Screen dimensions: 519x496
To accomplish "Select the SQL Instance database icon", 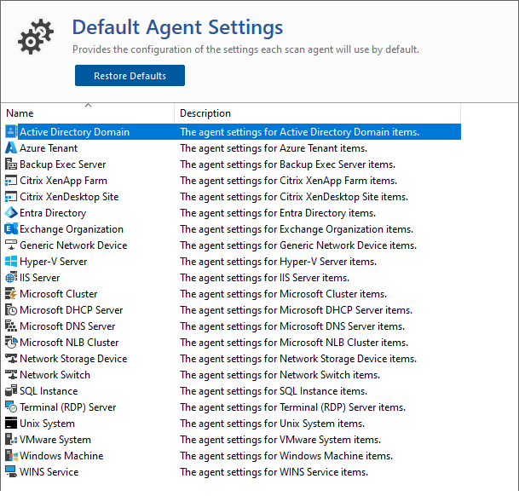I will click(x=11, y=390).
